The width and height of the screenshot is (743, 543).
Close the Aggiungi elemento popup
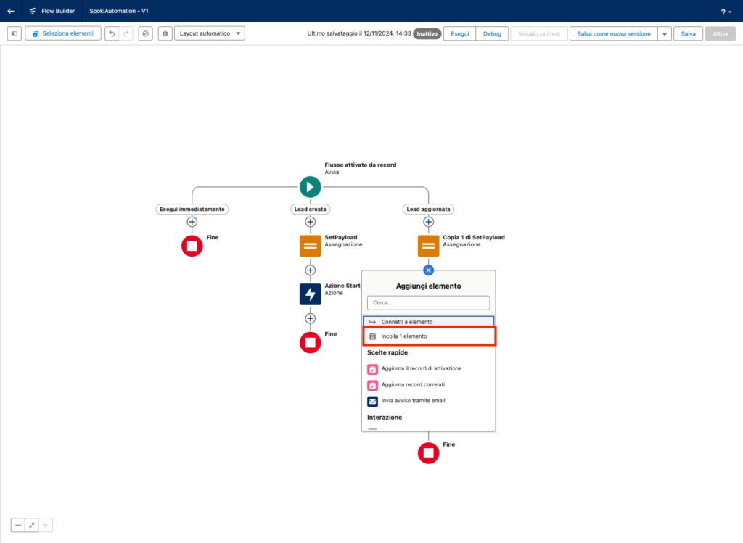point(428,270)
